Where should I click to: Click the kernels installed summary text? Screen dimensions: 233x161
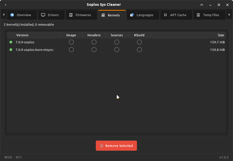pos(29,24)
